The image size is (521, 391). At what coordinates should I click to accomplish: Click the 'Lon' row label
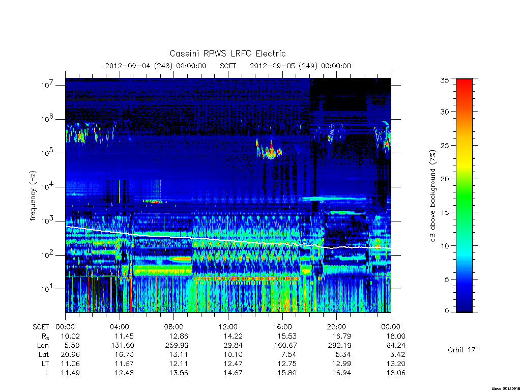tap(43, 346)
